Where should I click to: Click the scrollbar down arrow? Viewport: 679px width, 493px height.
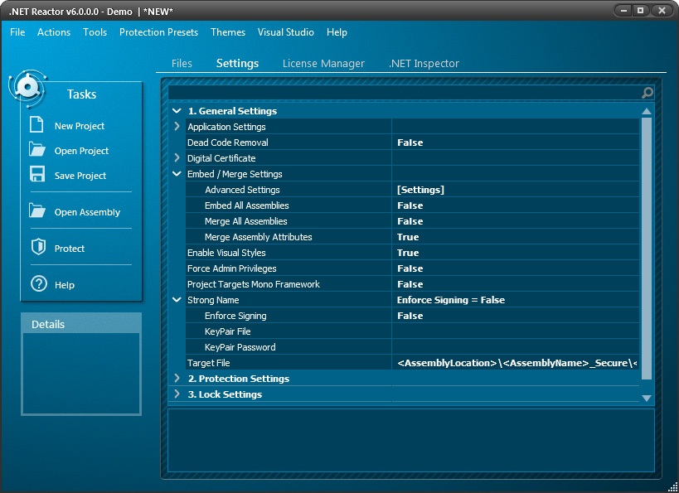click(x=646, y=398)
